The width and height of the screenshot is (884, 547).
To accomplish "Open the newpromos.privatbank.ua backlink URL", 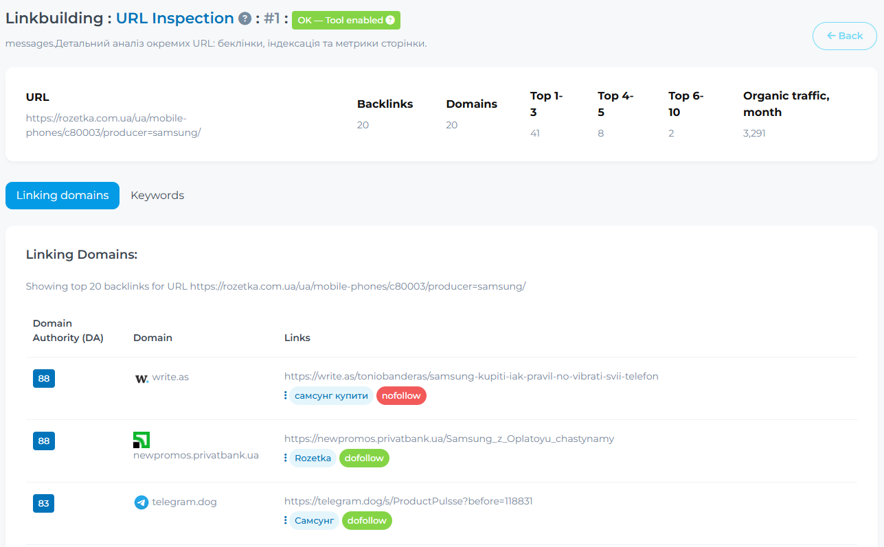I will (x=449, y=439).
